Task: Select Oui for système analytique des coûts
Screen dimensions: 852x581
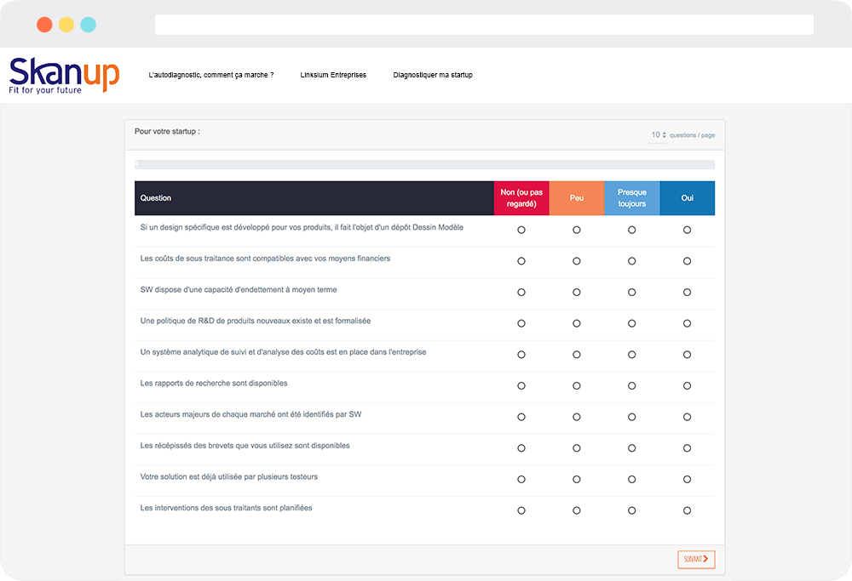Action: pyautogui.click(x=688, y=355)
